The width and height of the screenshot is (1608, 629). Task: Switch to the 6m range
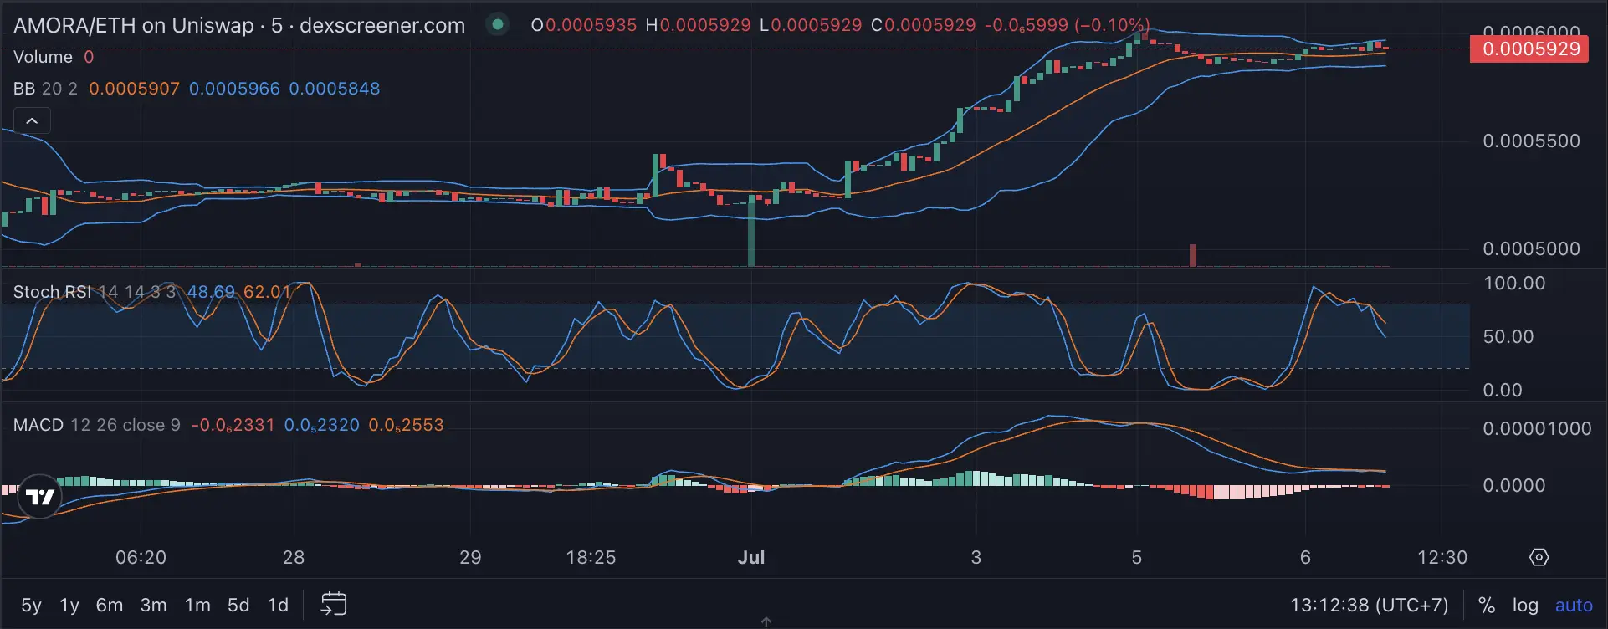tap(110, 605)
